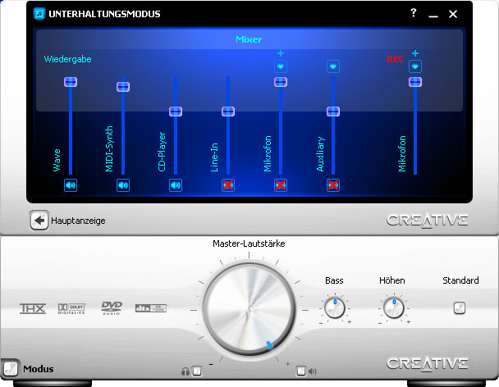The image size is (499, 387).
Task: Click the Master-Lautstärke volume knob
Action: [x=249, y=309]
